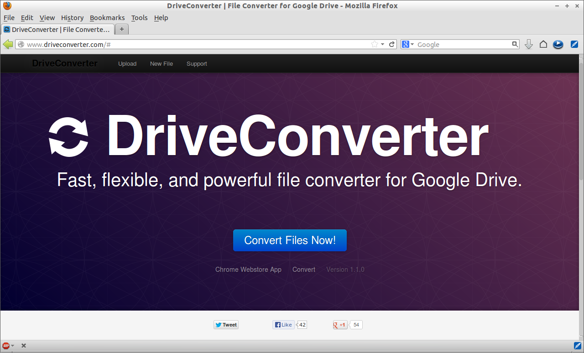Open the File menu
This screenshot has height=353, width=584.
9,18
